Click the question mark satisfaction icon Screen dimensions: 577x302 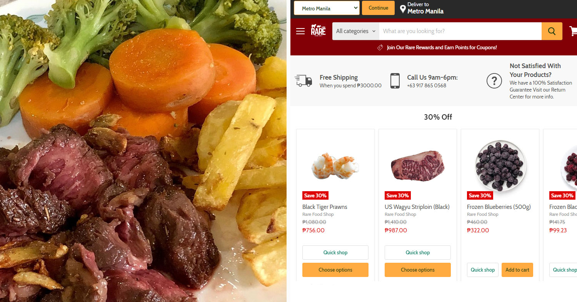click(x=494, y=81)
